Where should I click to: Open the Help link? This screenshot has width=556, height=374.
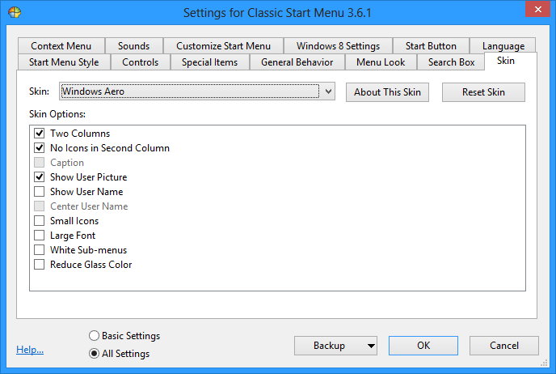[30, 350]
